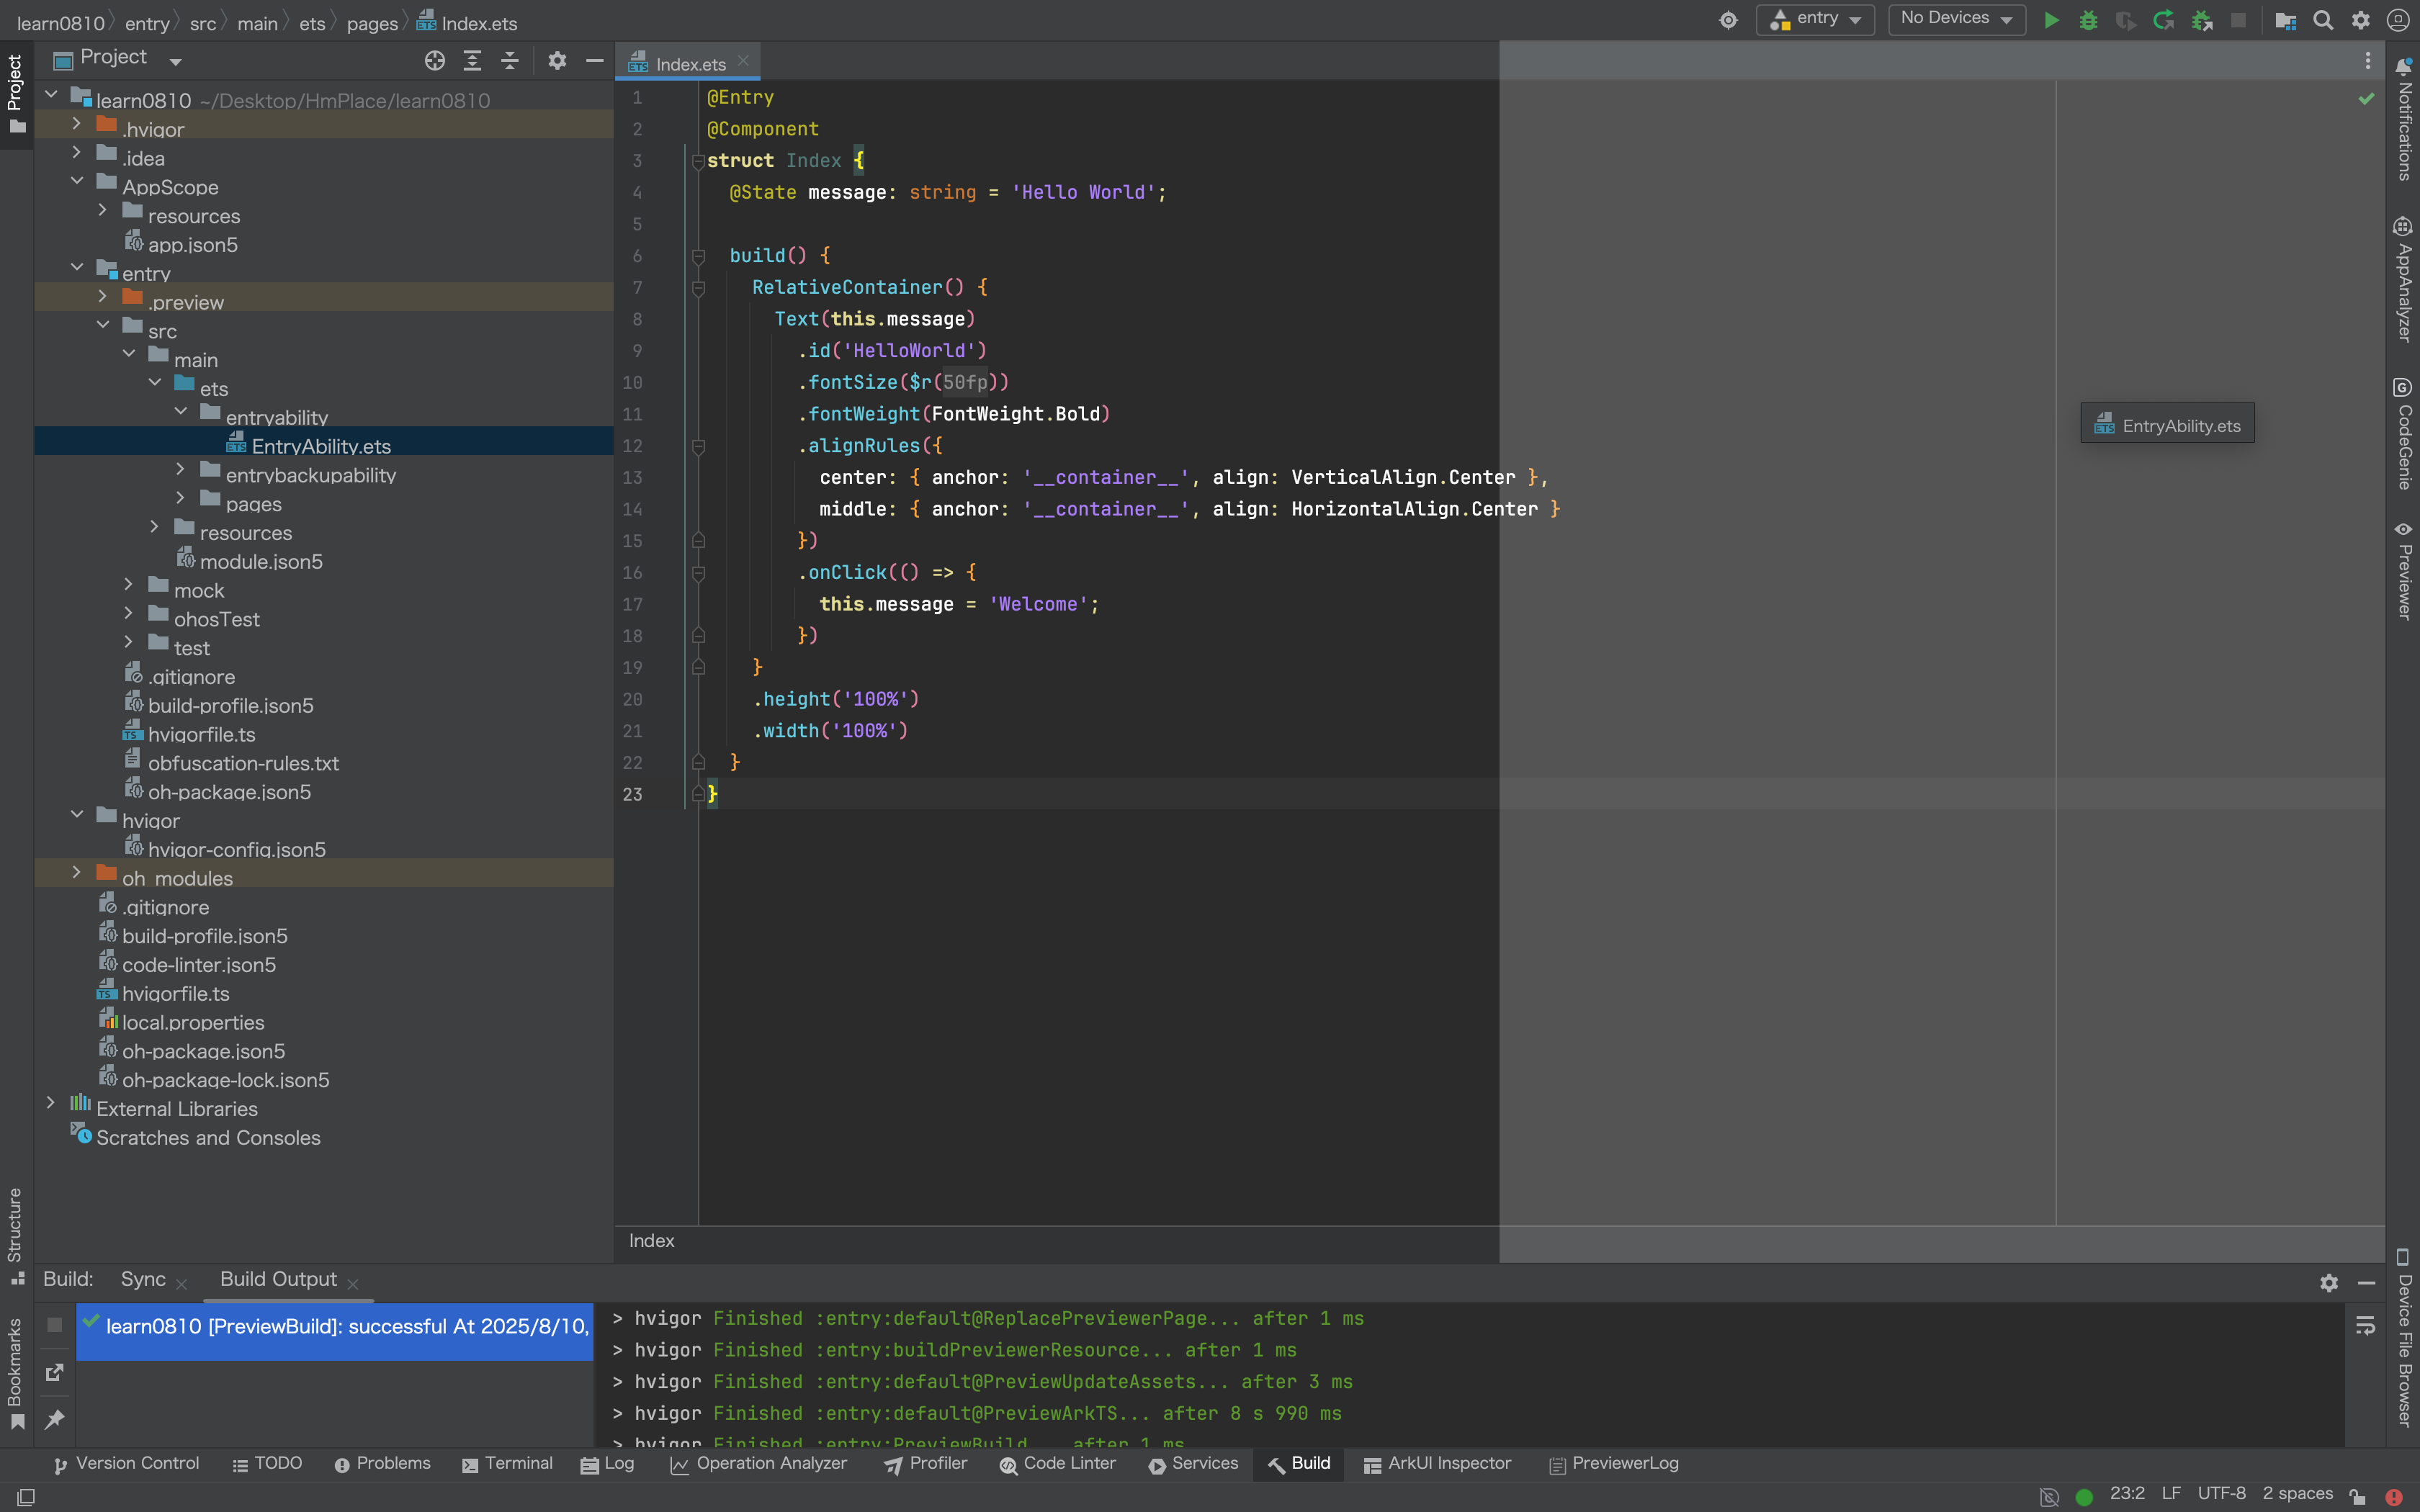Open the Device File Browser tool window
2420x1512 pixels.
(x=2404, y=1338)
